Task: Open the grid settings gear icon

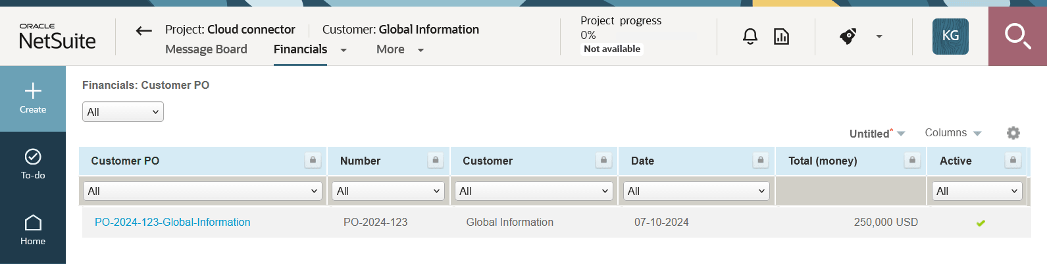Action: click(x=1013, y=133)
